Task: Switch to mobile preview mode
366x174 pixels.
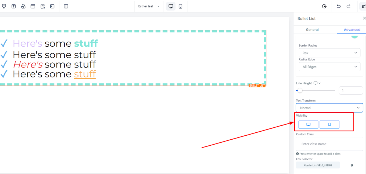Action: [x=180, y=6]
